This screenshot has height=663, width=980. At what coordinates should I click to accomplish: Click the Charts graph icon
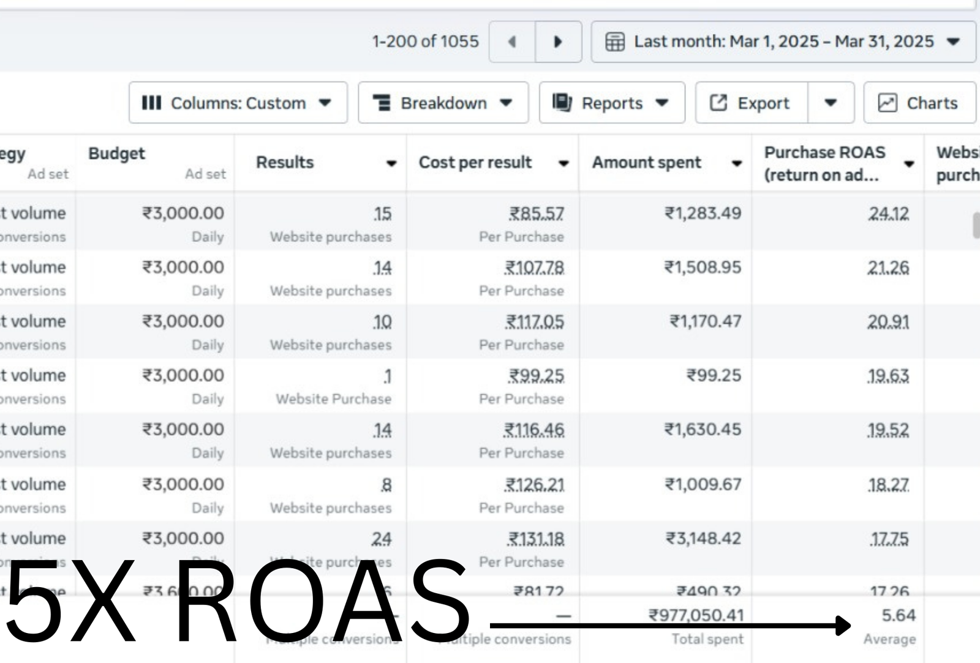887,103
